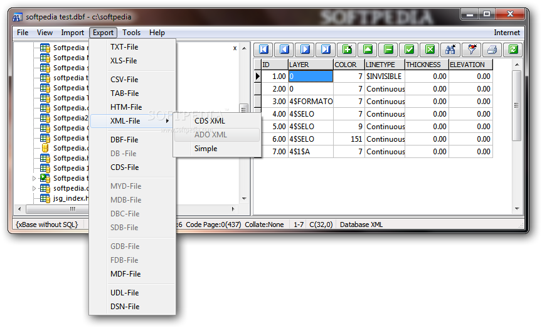Image resolution: width=542 pixels, height=328 pixels.
Task: Click the THICKNESS column header
Action: [427, 65]
